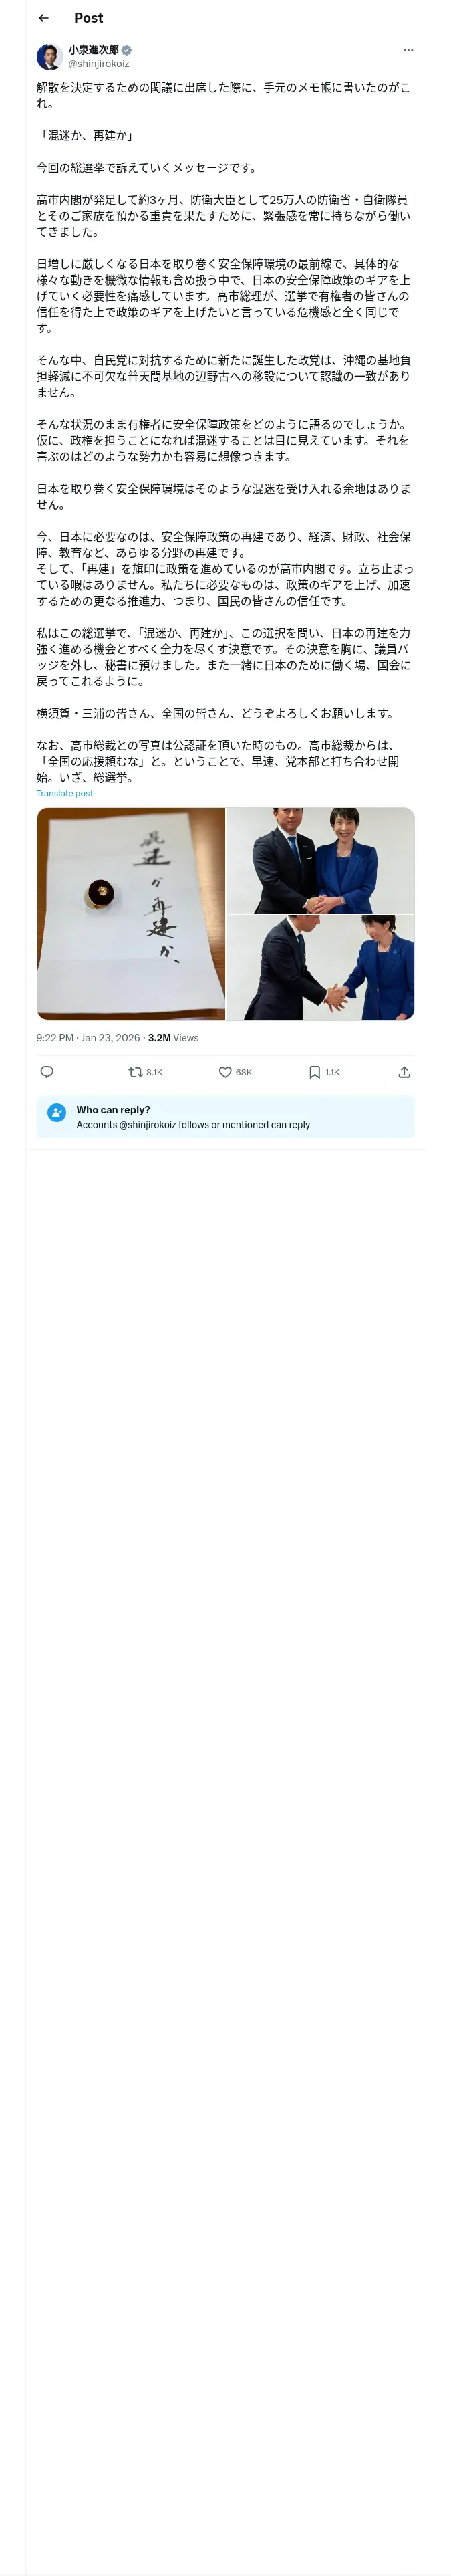Click the blue verified badge beside 小泉進次郎
Viewport: 451px width, 2576px height.
pyautogui.click(x=127, y=50)
